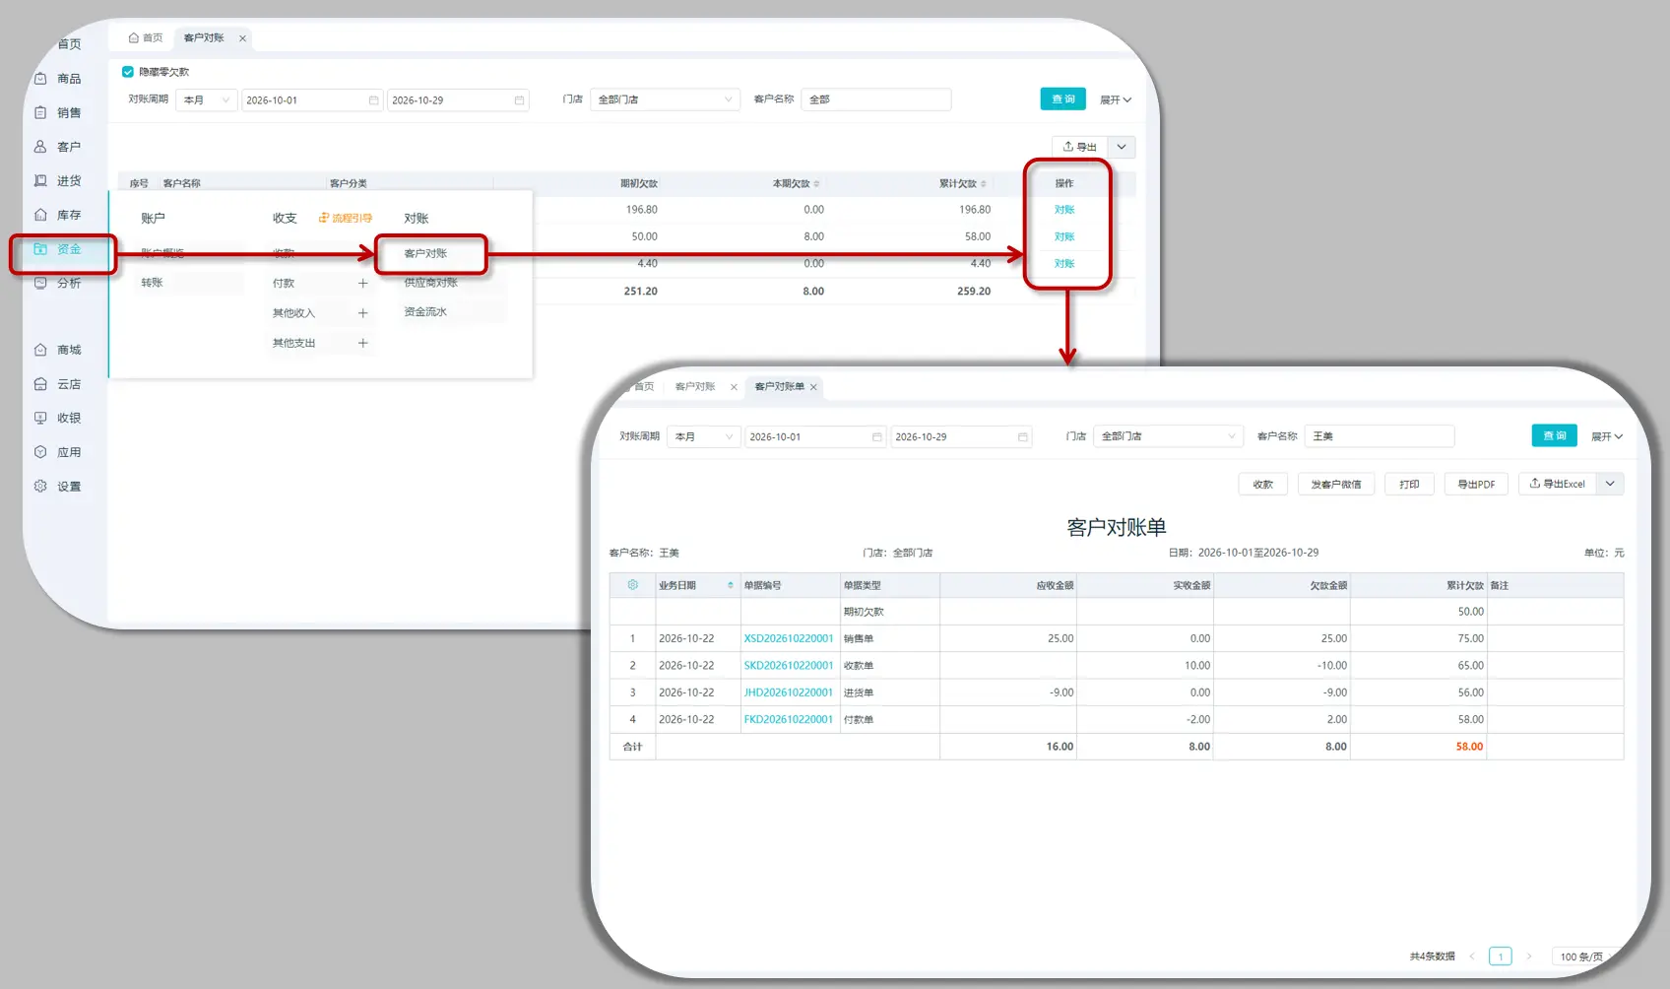Click the 发客户微信 button
This screenshot has height=989, width=1670.
[1336, 484]
